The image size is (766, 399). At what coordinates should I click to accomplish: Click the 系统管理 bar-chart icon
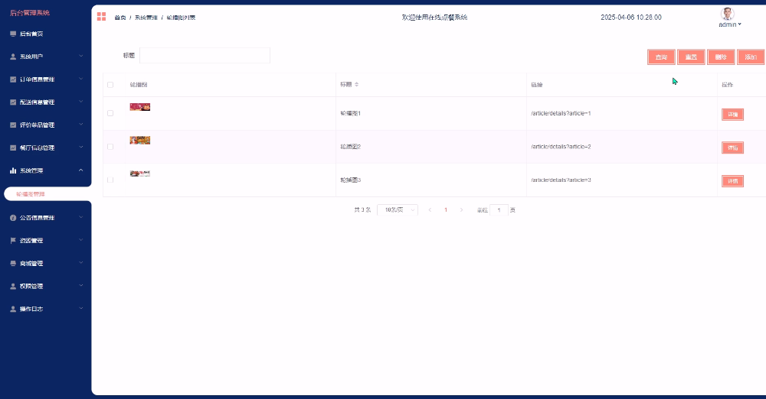[13, 170]
